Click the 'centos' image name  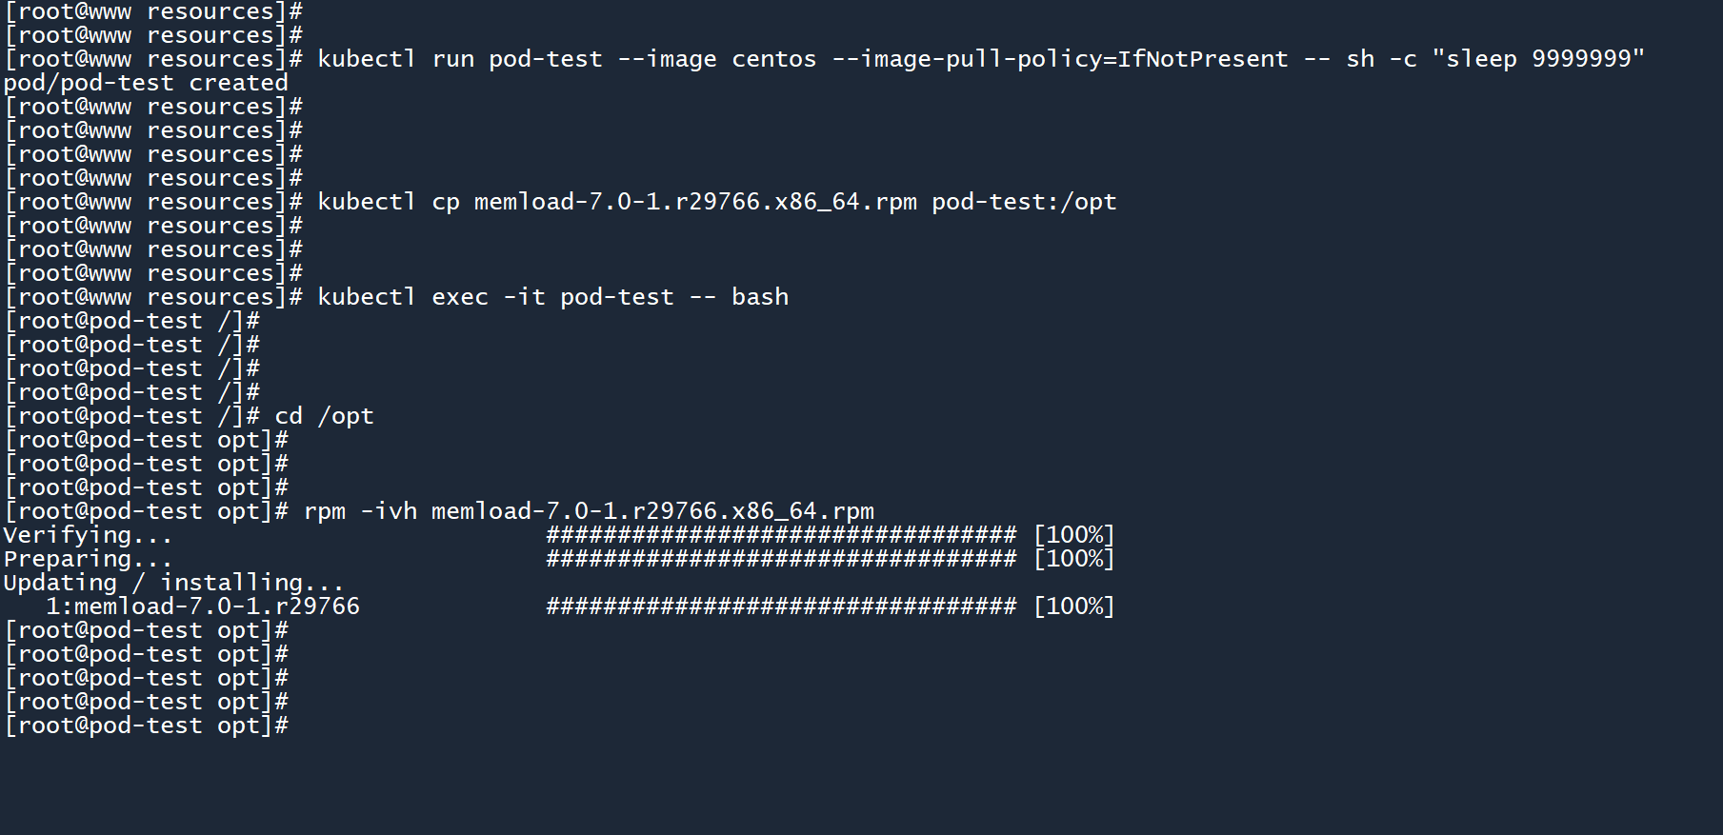(773, 59)
